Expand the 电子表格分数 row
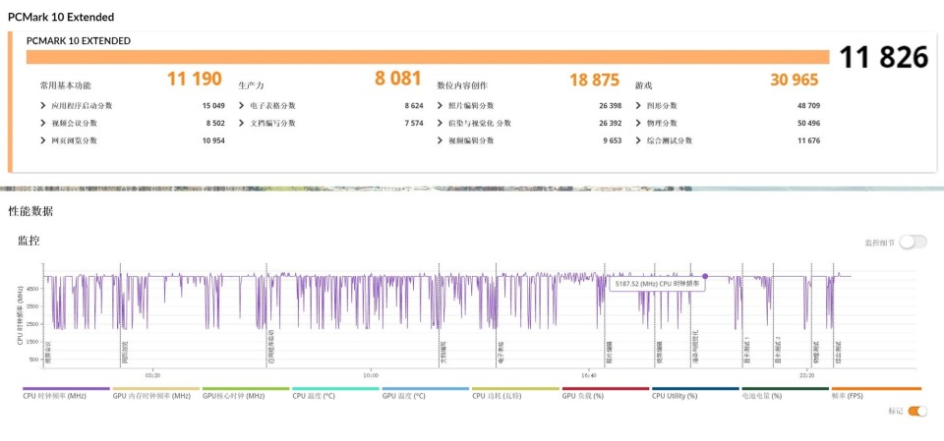Viewport: 944px width, 441px height. click(242, 106)
